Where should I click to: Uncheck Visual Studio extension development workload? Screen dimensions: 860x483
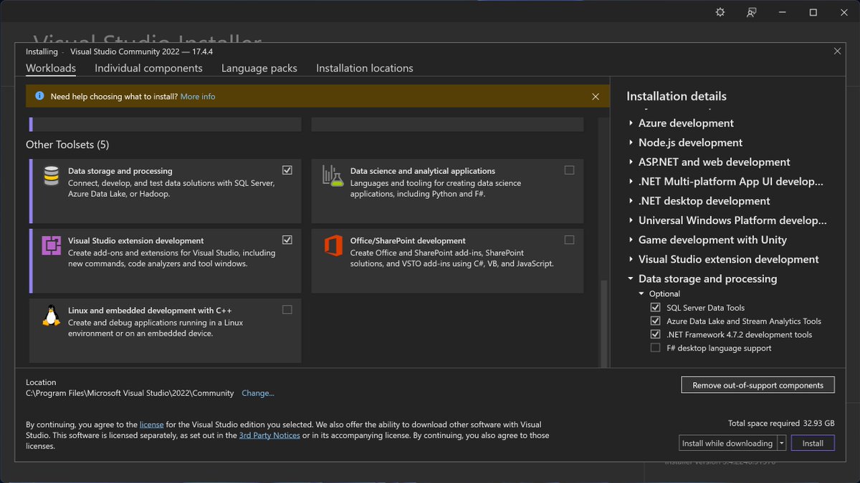coord(287,240)
